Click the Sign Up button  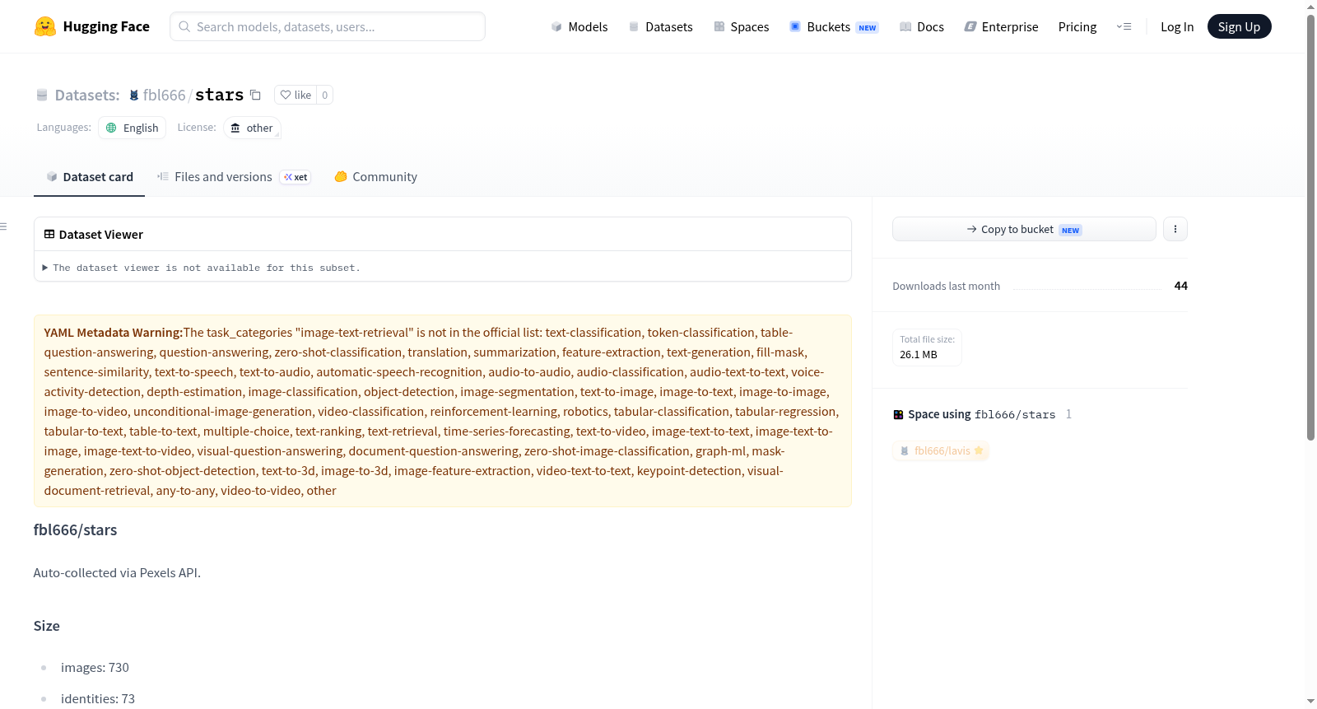pyautogui.click(x=1240, y=26)
